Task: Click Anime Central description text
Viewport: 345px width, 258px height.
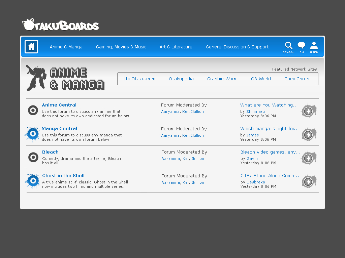Action: (x=86, y=114)
